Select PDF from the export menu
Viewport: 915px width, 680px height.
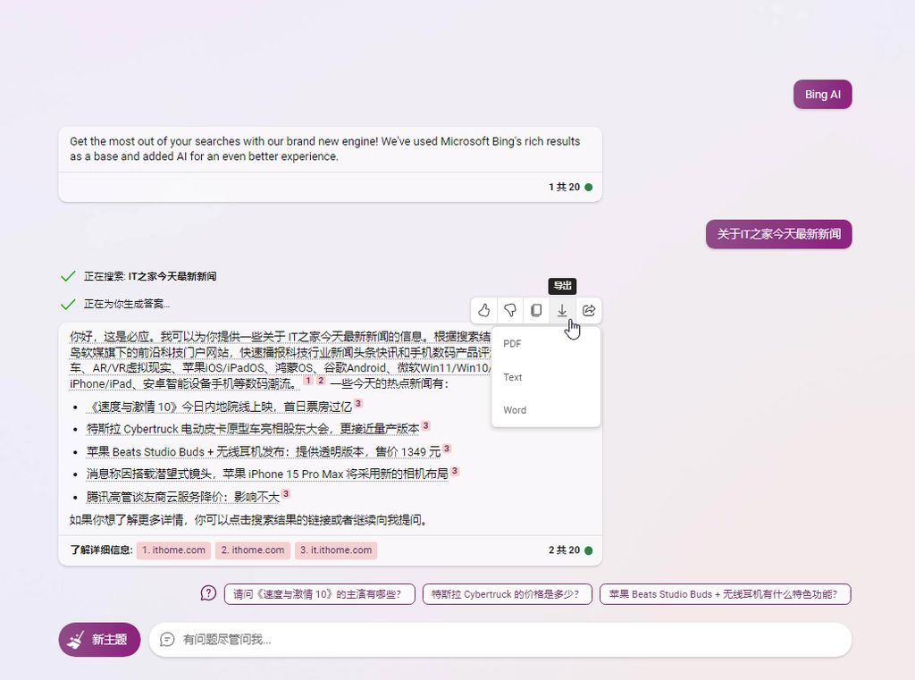(x=512, y=343)
